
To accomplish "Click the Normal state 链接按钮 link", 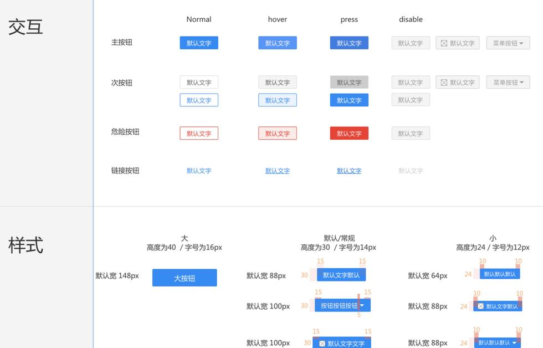I will [199, 171].
